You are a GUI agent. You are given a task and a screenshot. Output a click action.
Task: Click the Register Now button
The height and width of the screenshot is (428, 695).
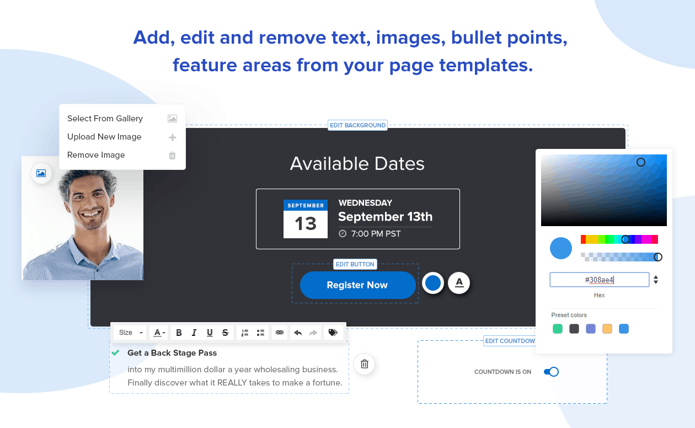(x=357, y=285)
